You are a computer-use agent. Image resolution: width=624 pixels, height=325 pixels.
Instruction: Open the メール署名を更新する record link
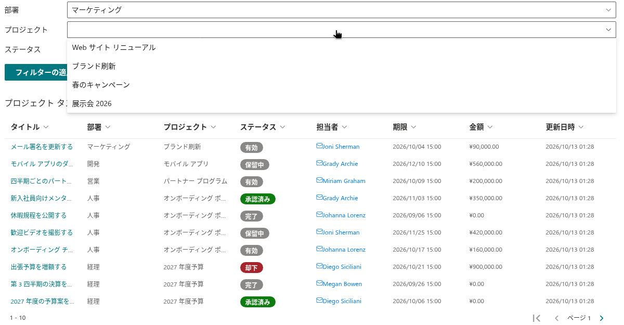coord(42,147)
